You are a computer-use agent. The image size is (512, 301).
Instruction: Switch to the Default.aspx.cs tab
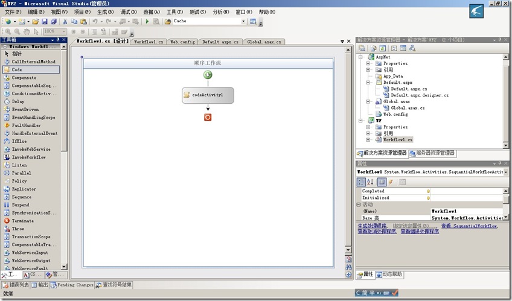(220, 42)
